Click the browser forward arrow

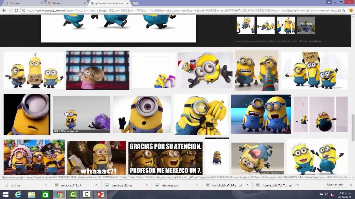(x=10, y=11)
